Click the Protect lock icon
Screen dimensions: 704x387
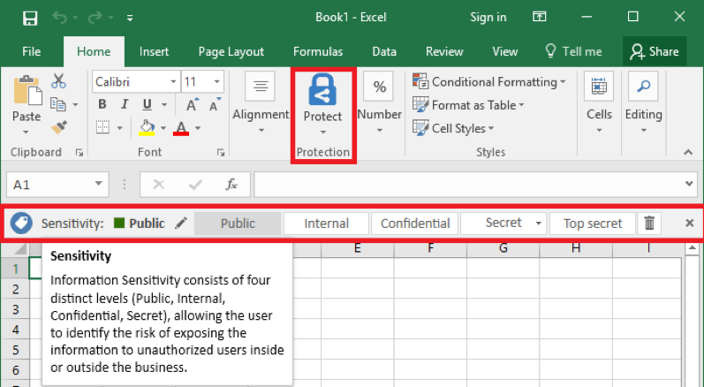tap(322, 90)
